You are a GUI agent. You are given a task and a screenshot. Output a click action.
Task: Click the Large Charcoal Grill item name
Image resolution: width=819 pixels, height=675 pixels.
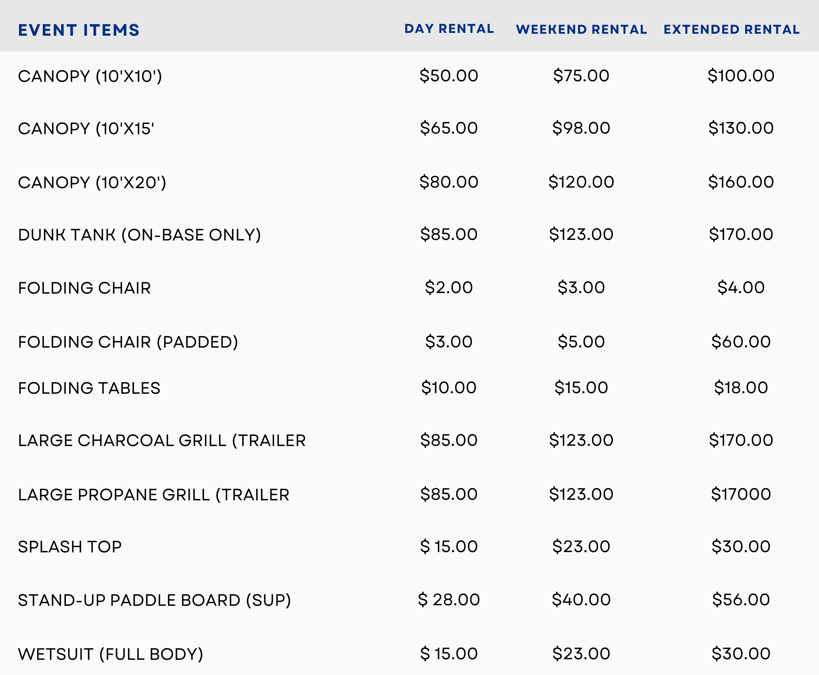162,440
